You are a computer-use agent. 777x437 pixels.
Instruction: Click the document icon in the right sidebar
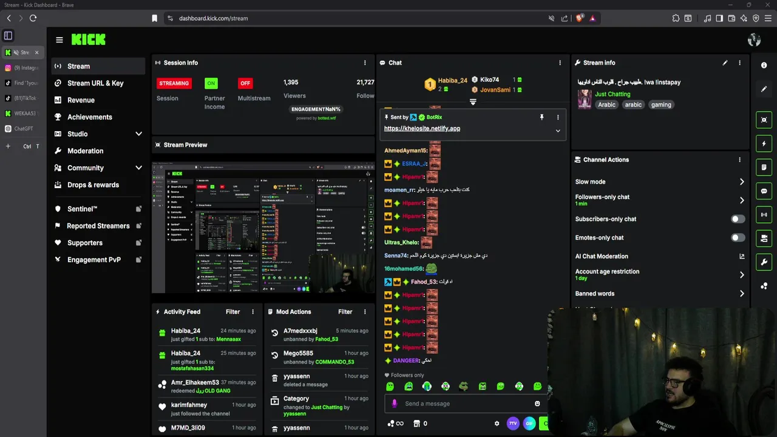pos(764,168)
